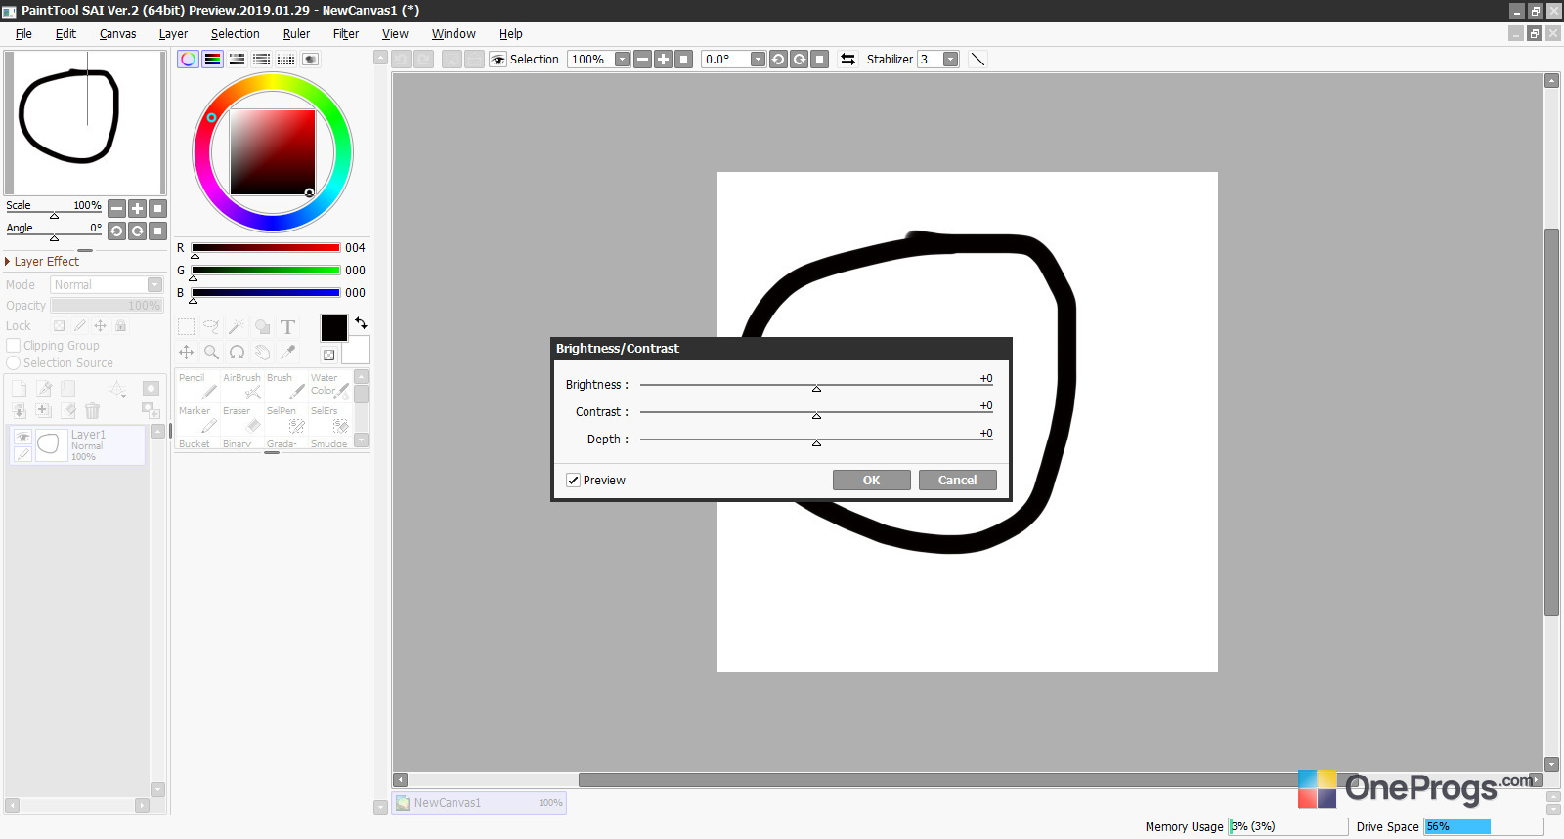This screenshot has width=1564, height=839.
Task: Toggle the scratch pad panel
Action: [310, 60]
